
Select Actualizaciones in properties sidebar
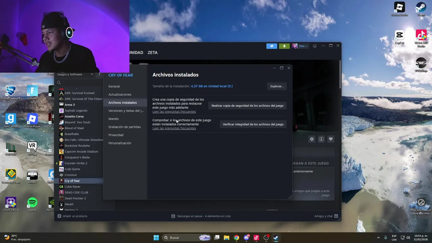pyautogui.click(x=120, y=94)
